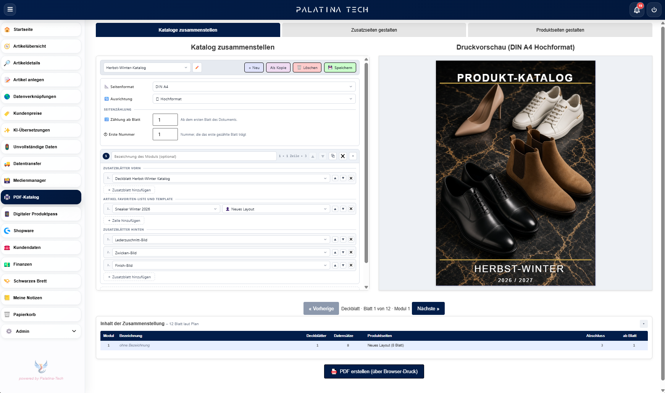Click the pencil icon to rename catalog

[197, 67]
